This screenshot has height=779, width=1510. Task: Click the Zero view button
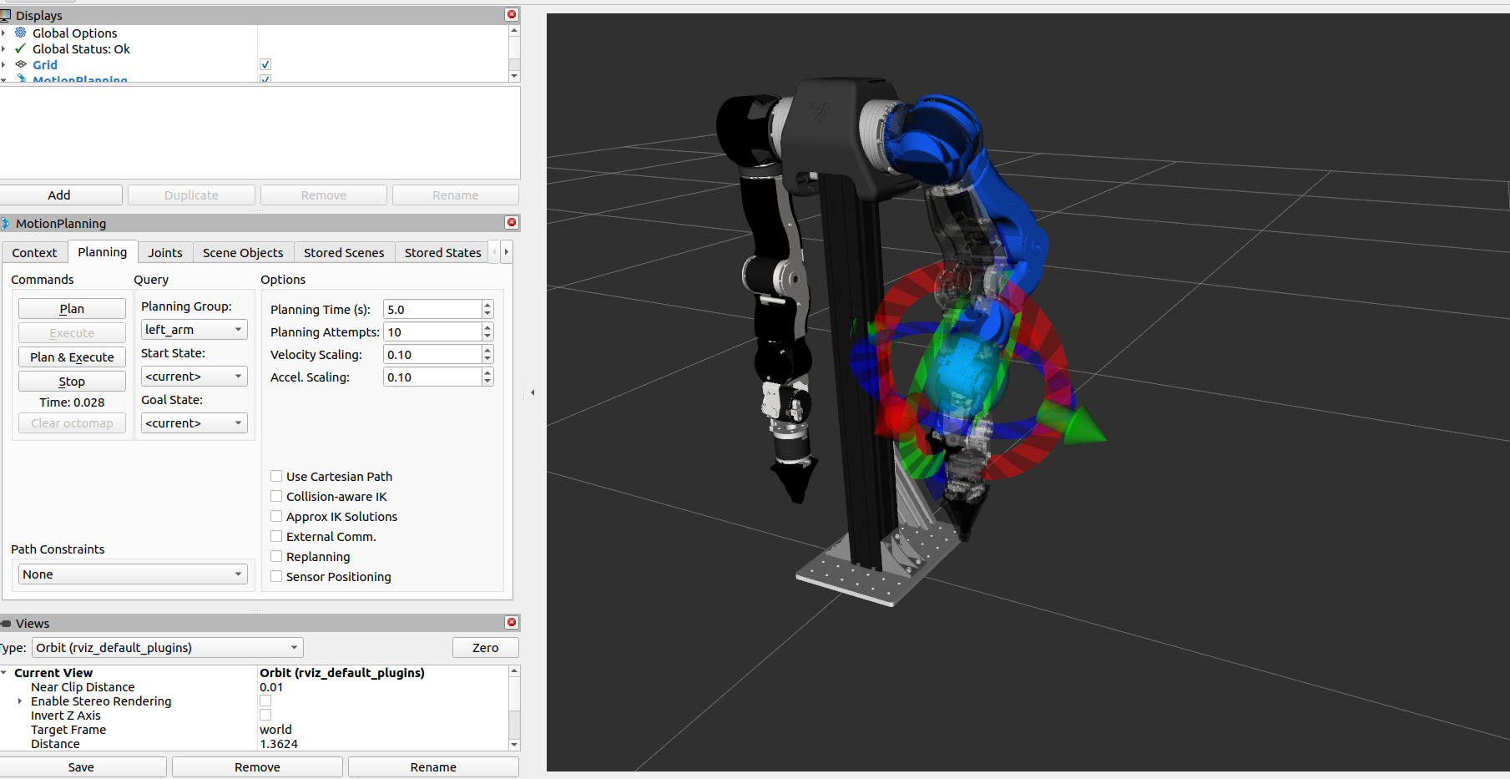click(x=485, y=648)
